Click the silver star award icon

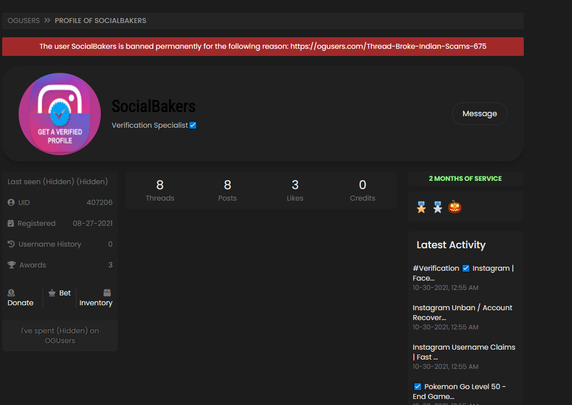tap(437, 207)
